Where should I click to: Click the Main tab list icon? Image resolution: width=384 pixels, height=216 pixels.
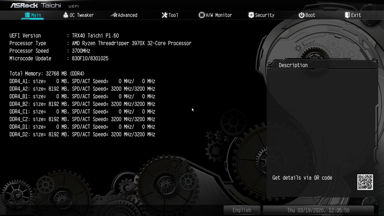(x=27, y=15)
